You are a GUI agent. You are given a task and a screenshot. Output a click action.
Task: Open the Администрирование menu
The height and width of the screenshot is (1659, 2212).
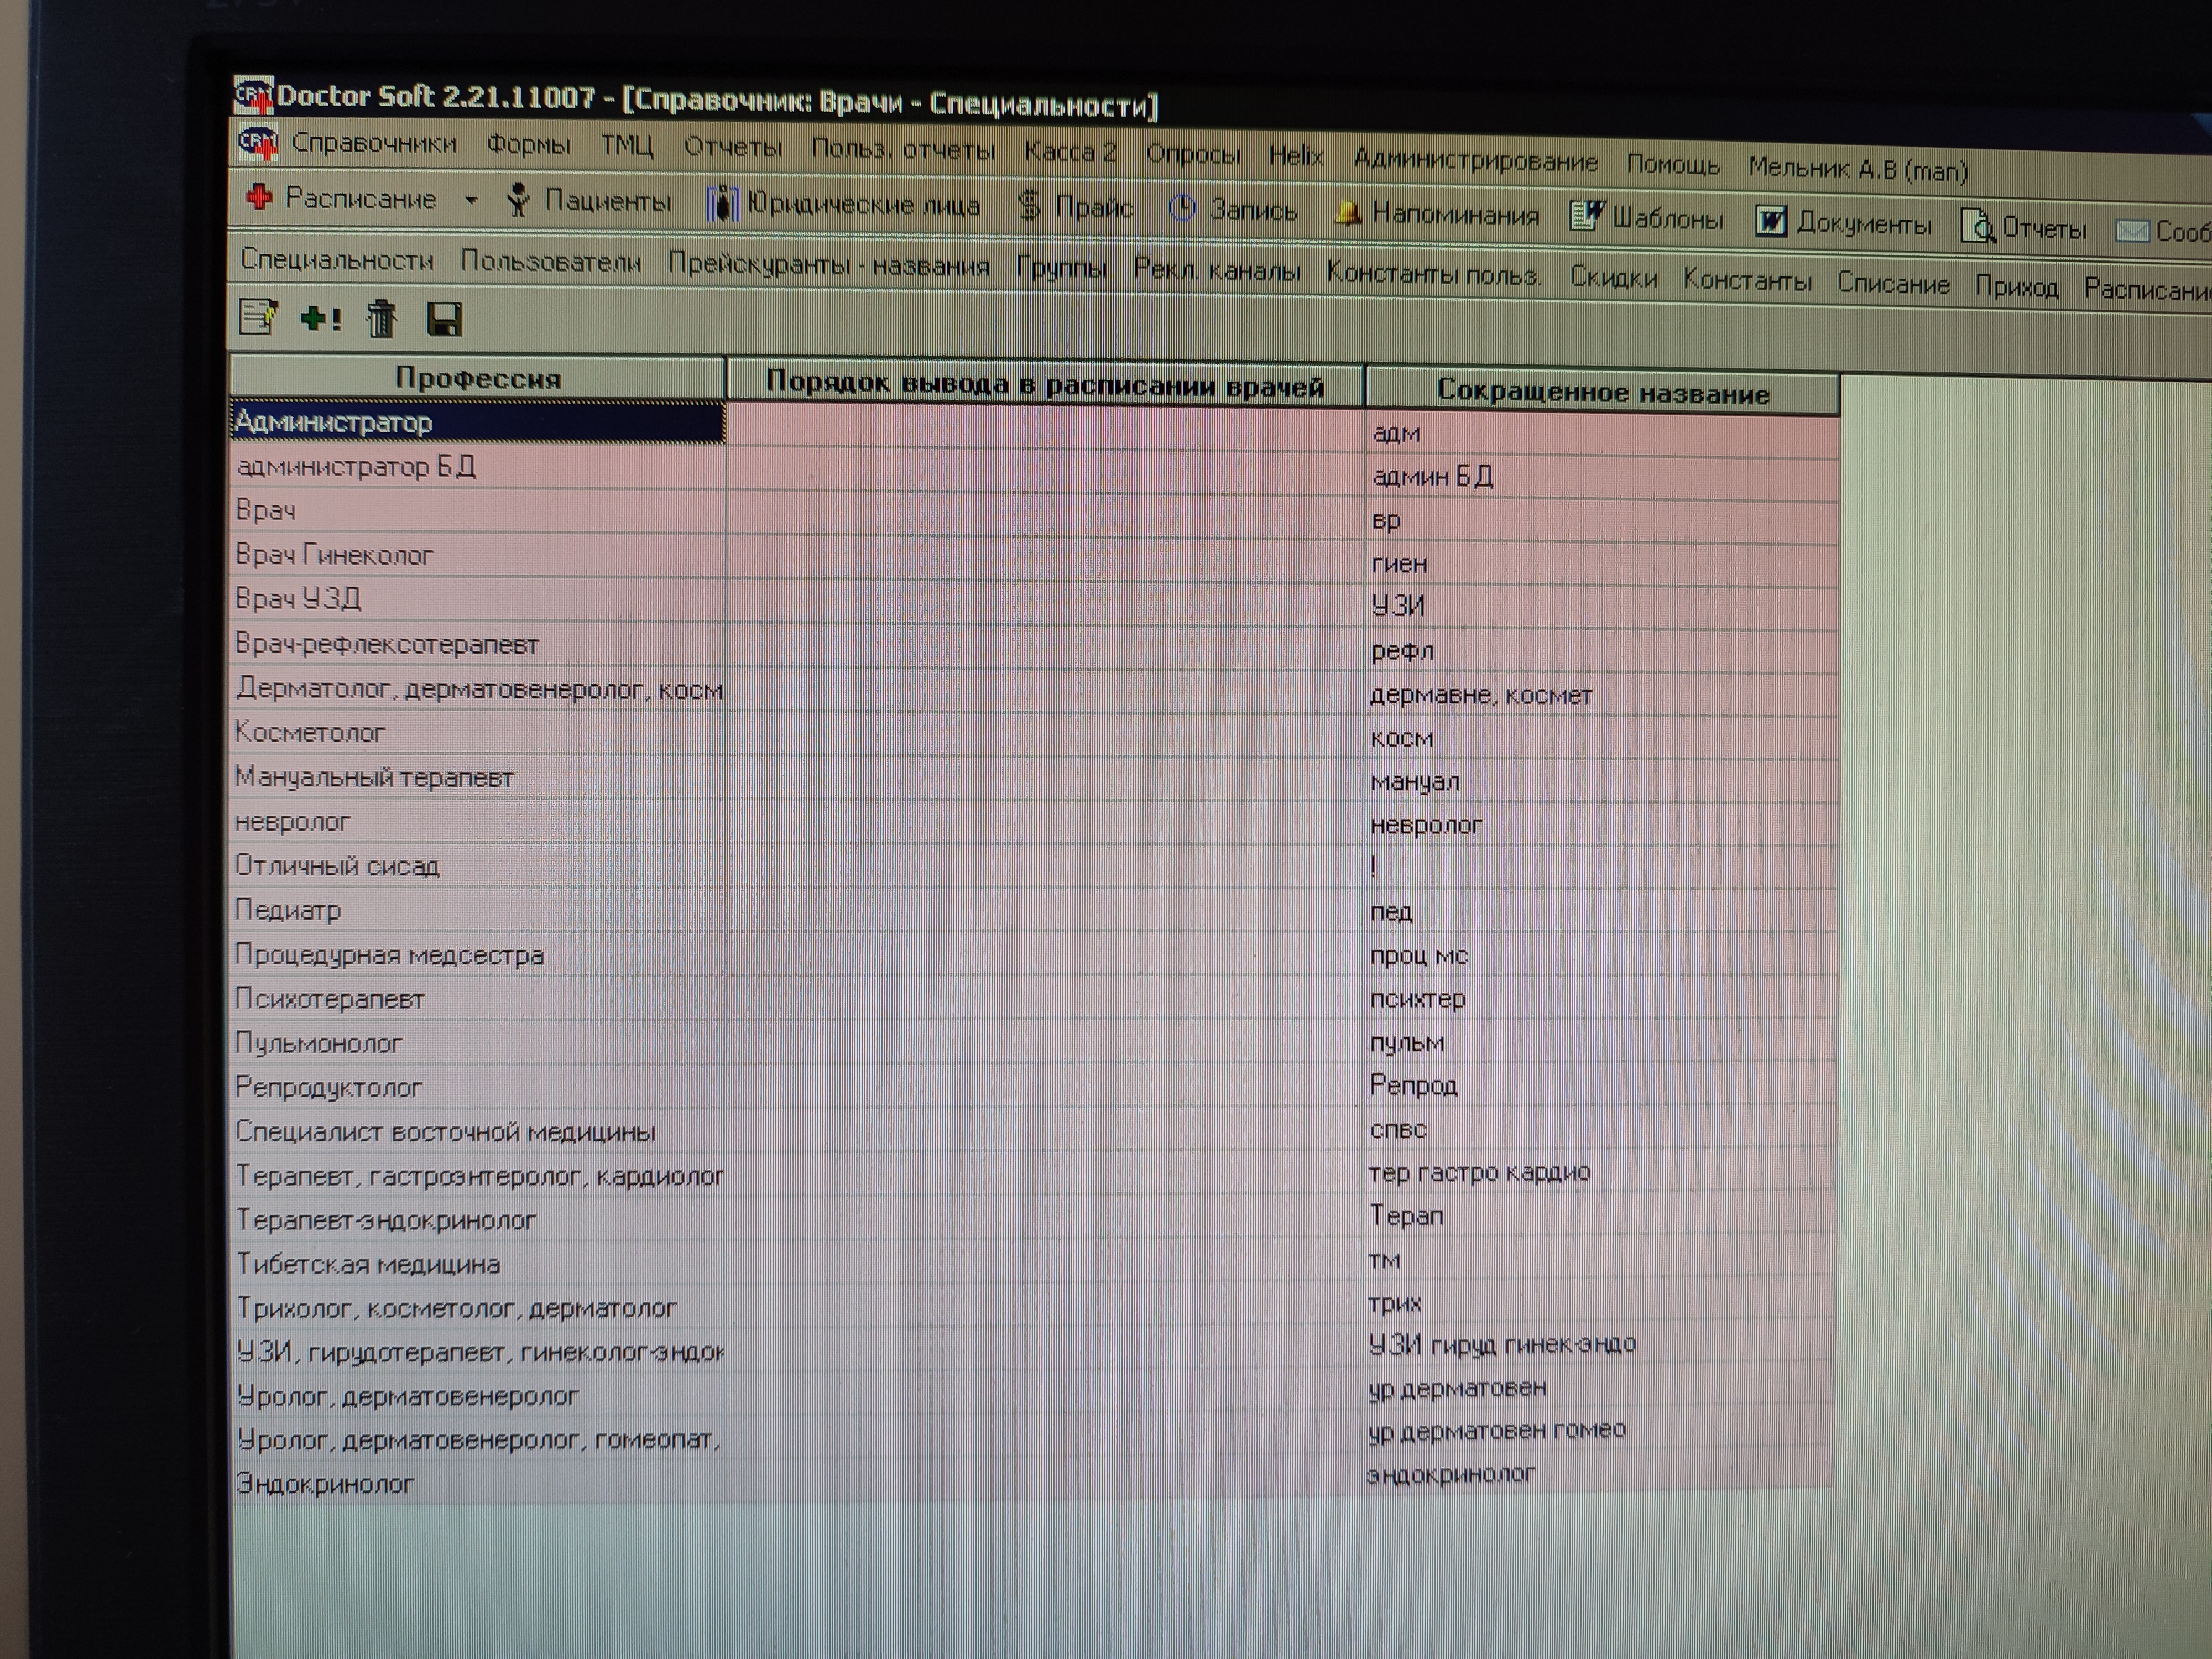pyautogui.click(x=1475, y=161)
